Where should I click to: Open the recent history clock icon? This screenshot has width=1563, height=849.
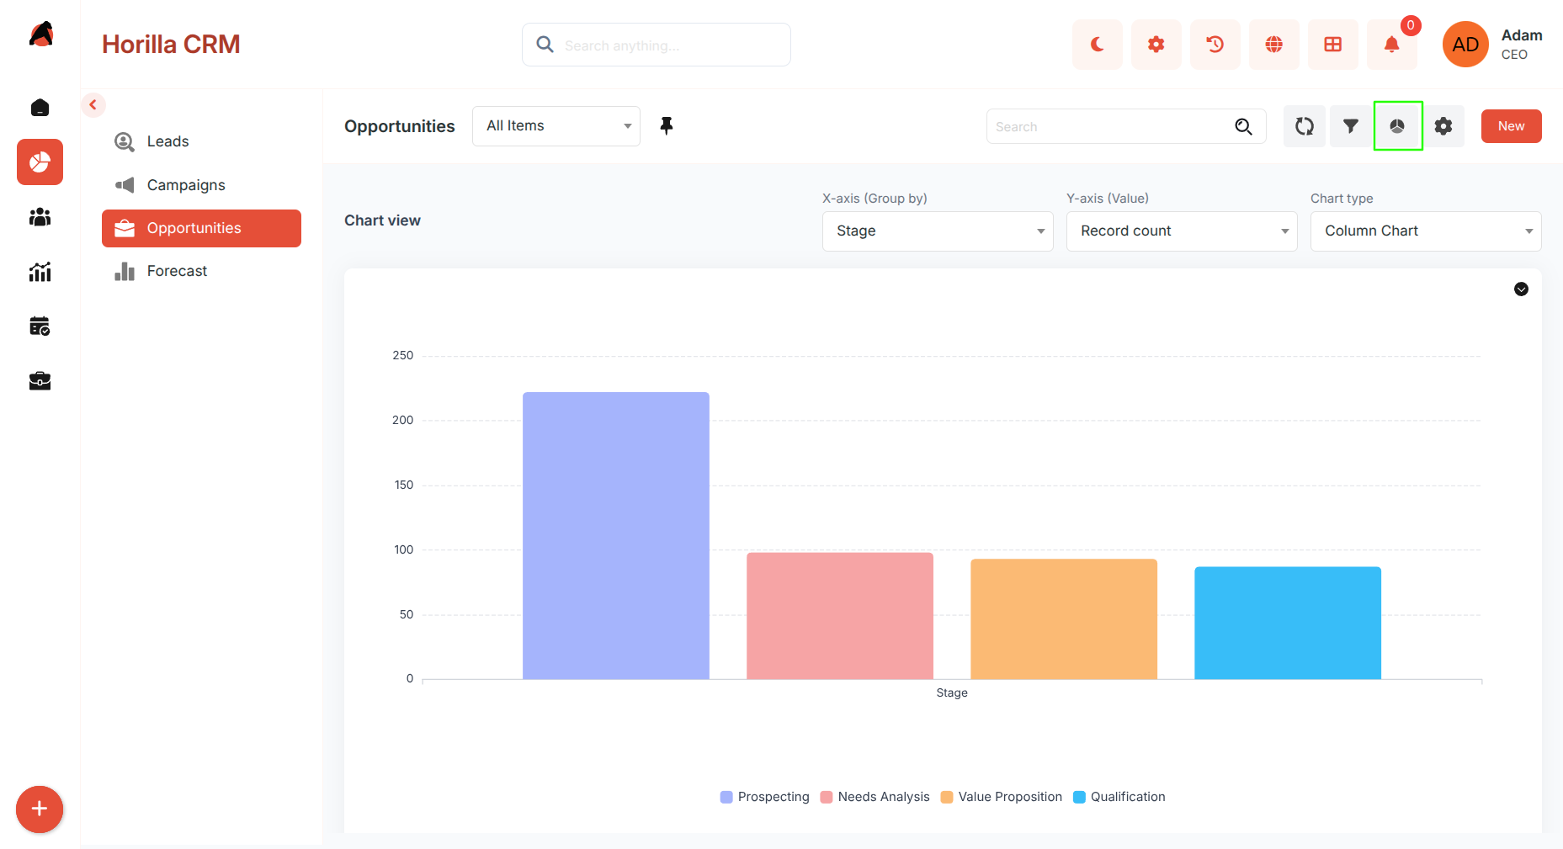[x=1215, y=45]
